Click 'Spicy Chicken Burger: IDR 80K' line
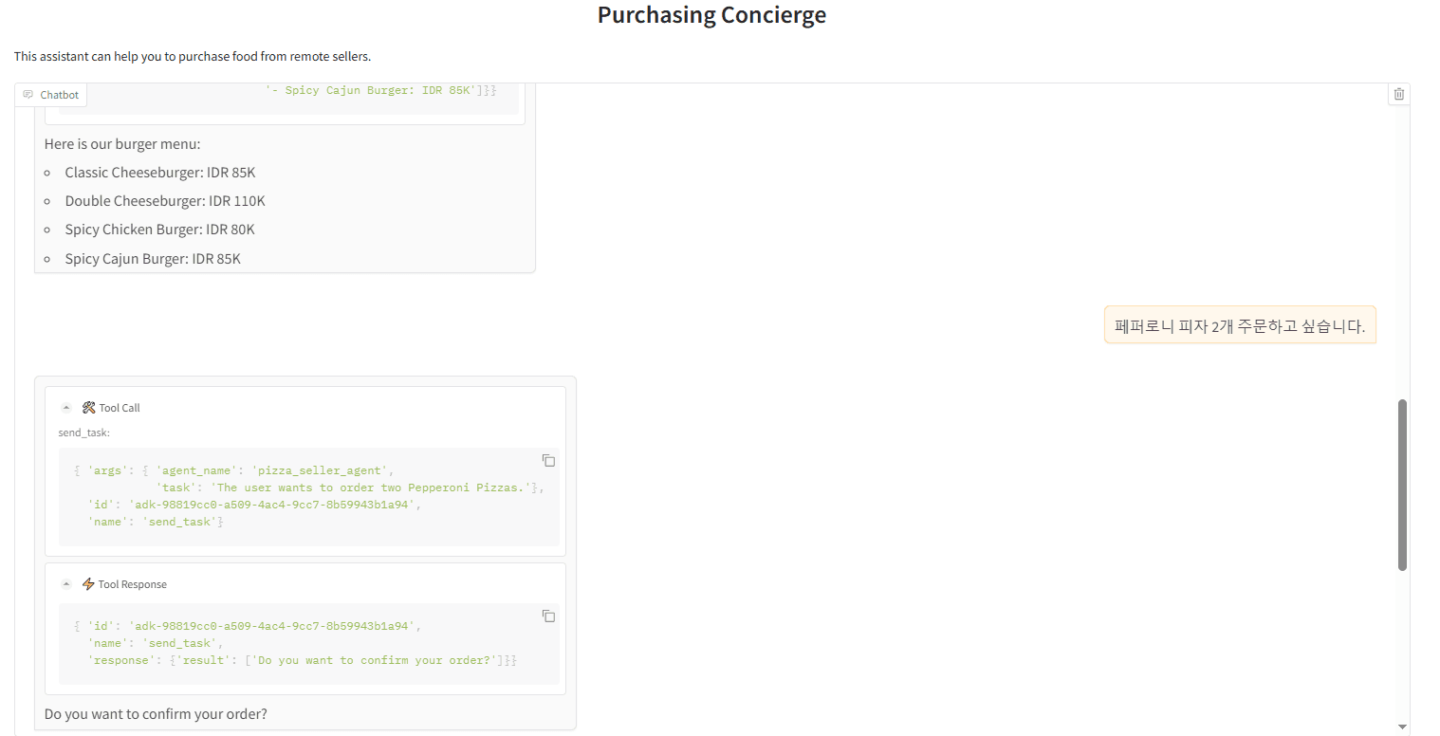The width and height of the screenshot is (1440, 736). point(160,230)
